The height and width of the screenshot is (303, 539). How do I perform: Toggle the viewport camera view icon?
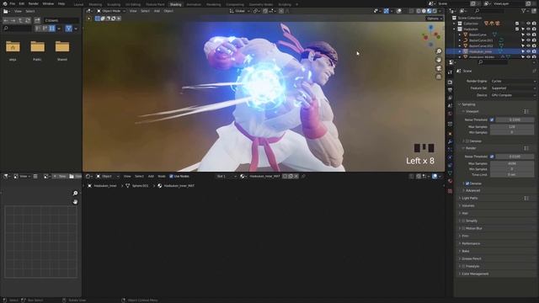coord(439,68)
